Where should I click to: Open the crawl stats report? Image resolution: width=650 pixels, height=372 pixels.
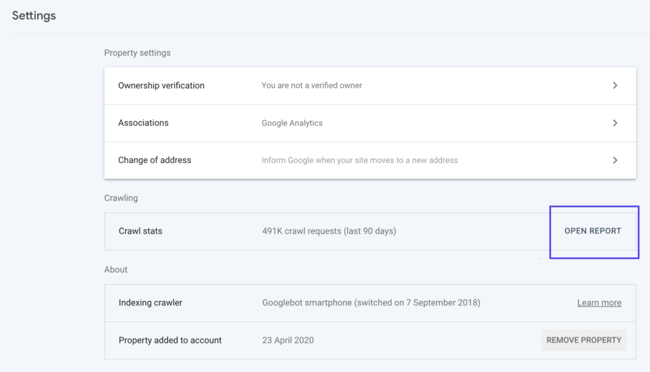[x=593, y=232]
